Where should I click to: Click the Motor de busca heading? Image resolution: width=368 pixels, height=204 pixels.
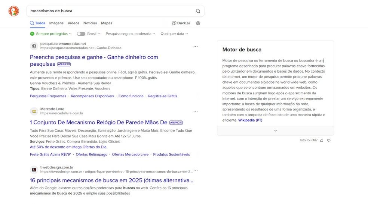tap(242, 50)
